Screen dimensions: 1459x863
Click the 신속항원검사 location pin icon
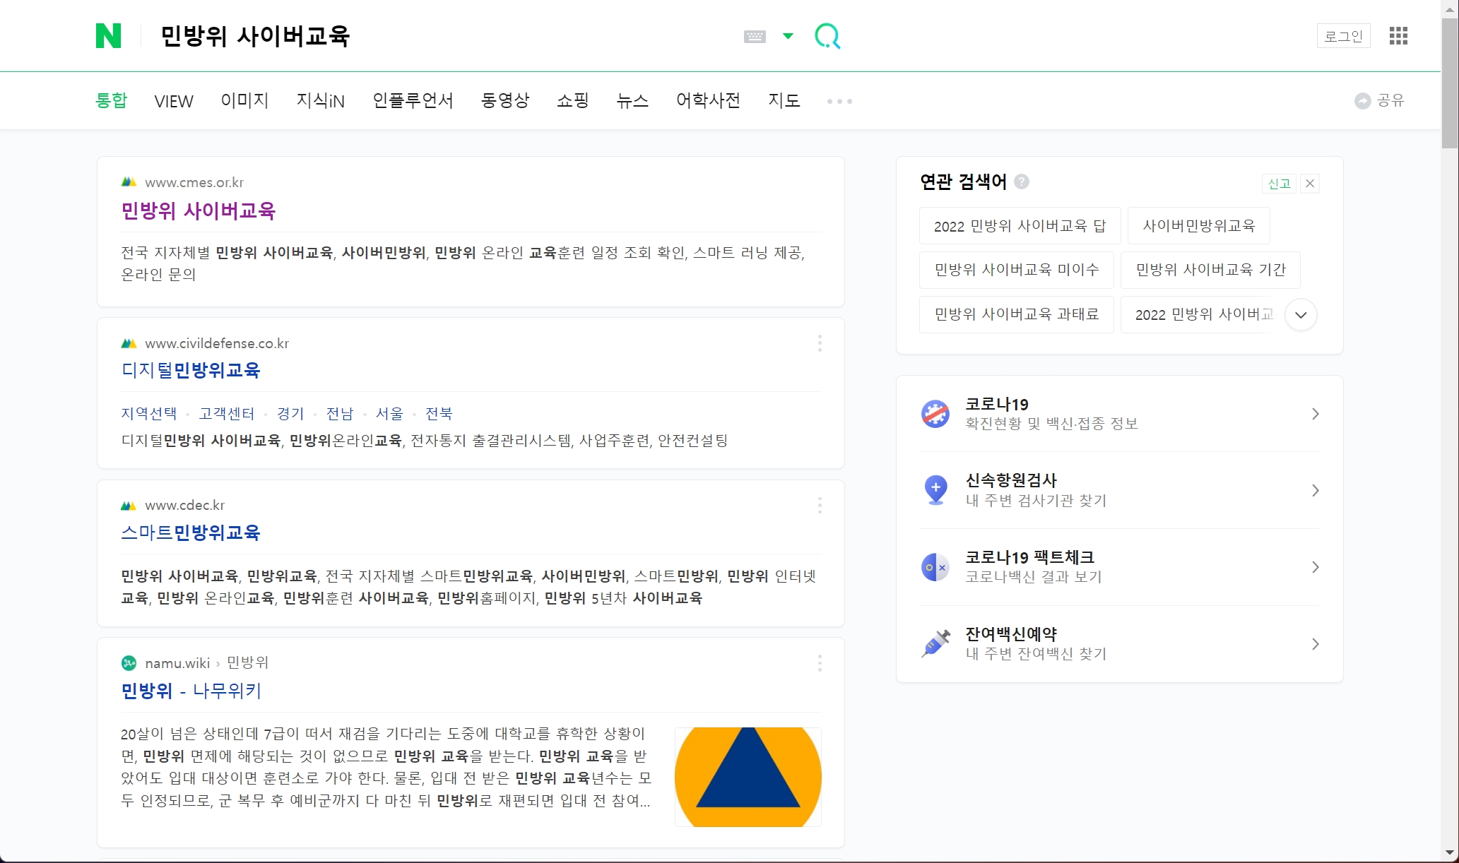[x=935, y=489]
